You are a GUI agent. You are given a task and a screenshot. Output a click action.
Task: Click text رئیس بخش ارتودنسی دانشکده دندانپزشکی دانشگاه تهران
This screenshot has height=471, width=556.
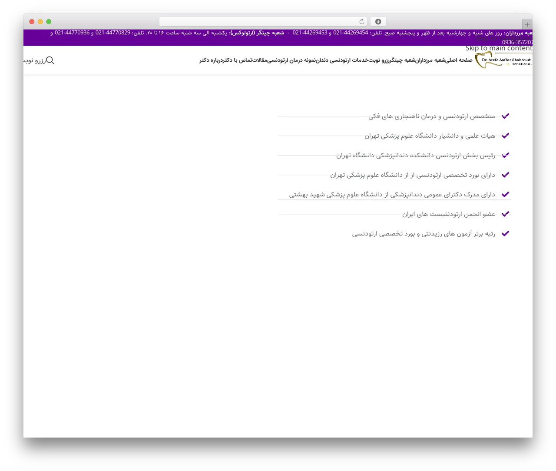[416, 155]
